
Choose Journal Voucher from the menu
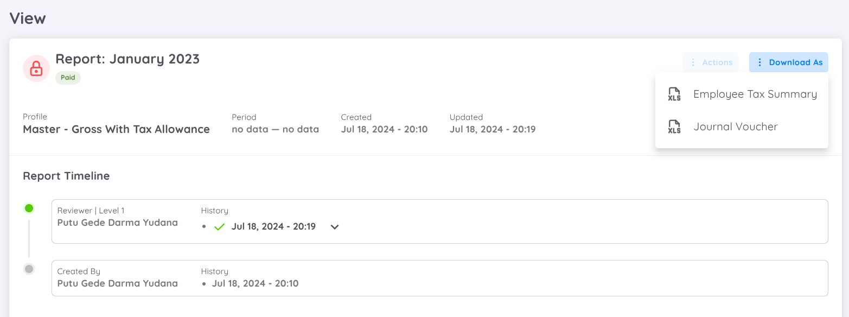[736, 126]
